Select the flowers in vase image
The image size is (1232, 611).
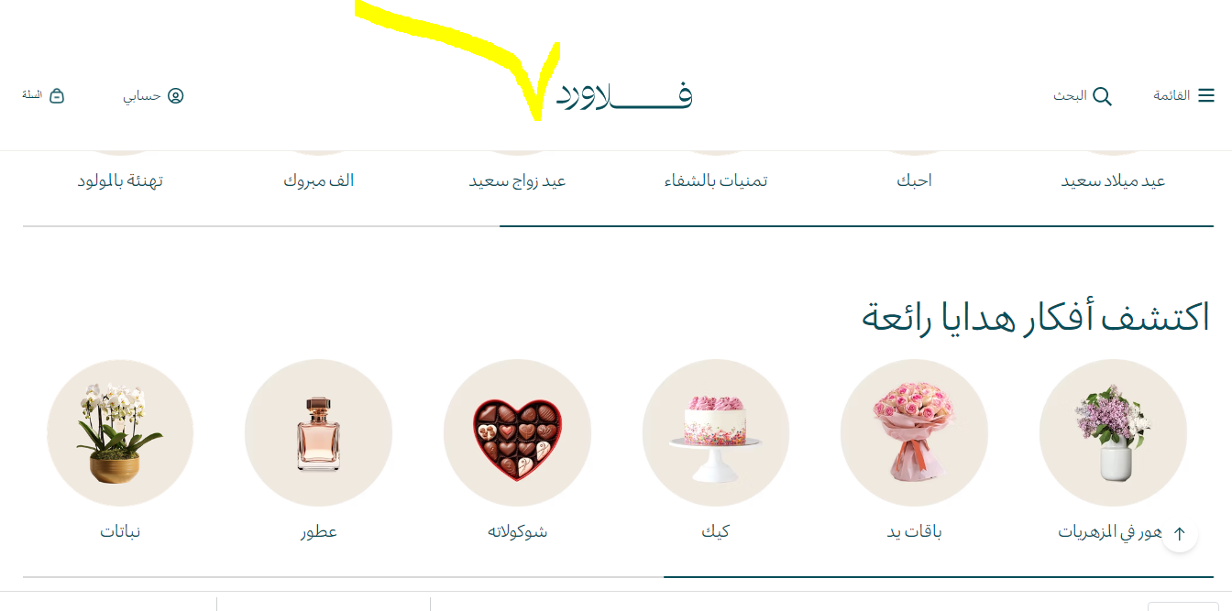[1113, 432]
